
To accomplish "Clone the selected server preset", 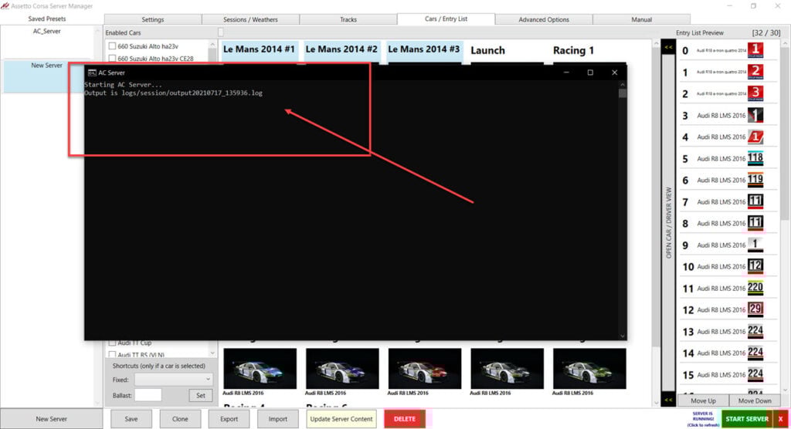I will tap(180, 419).
